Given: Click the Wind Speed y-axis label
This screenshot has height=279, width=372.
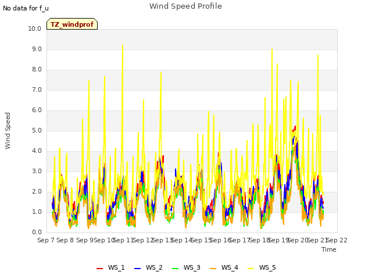Looking at the screenshot, I should click(8, 131).
